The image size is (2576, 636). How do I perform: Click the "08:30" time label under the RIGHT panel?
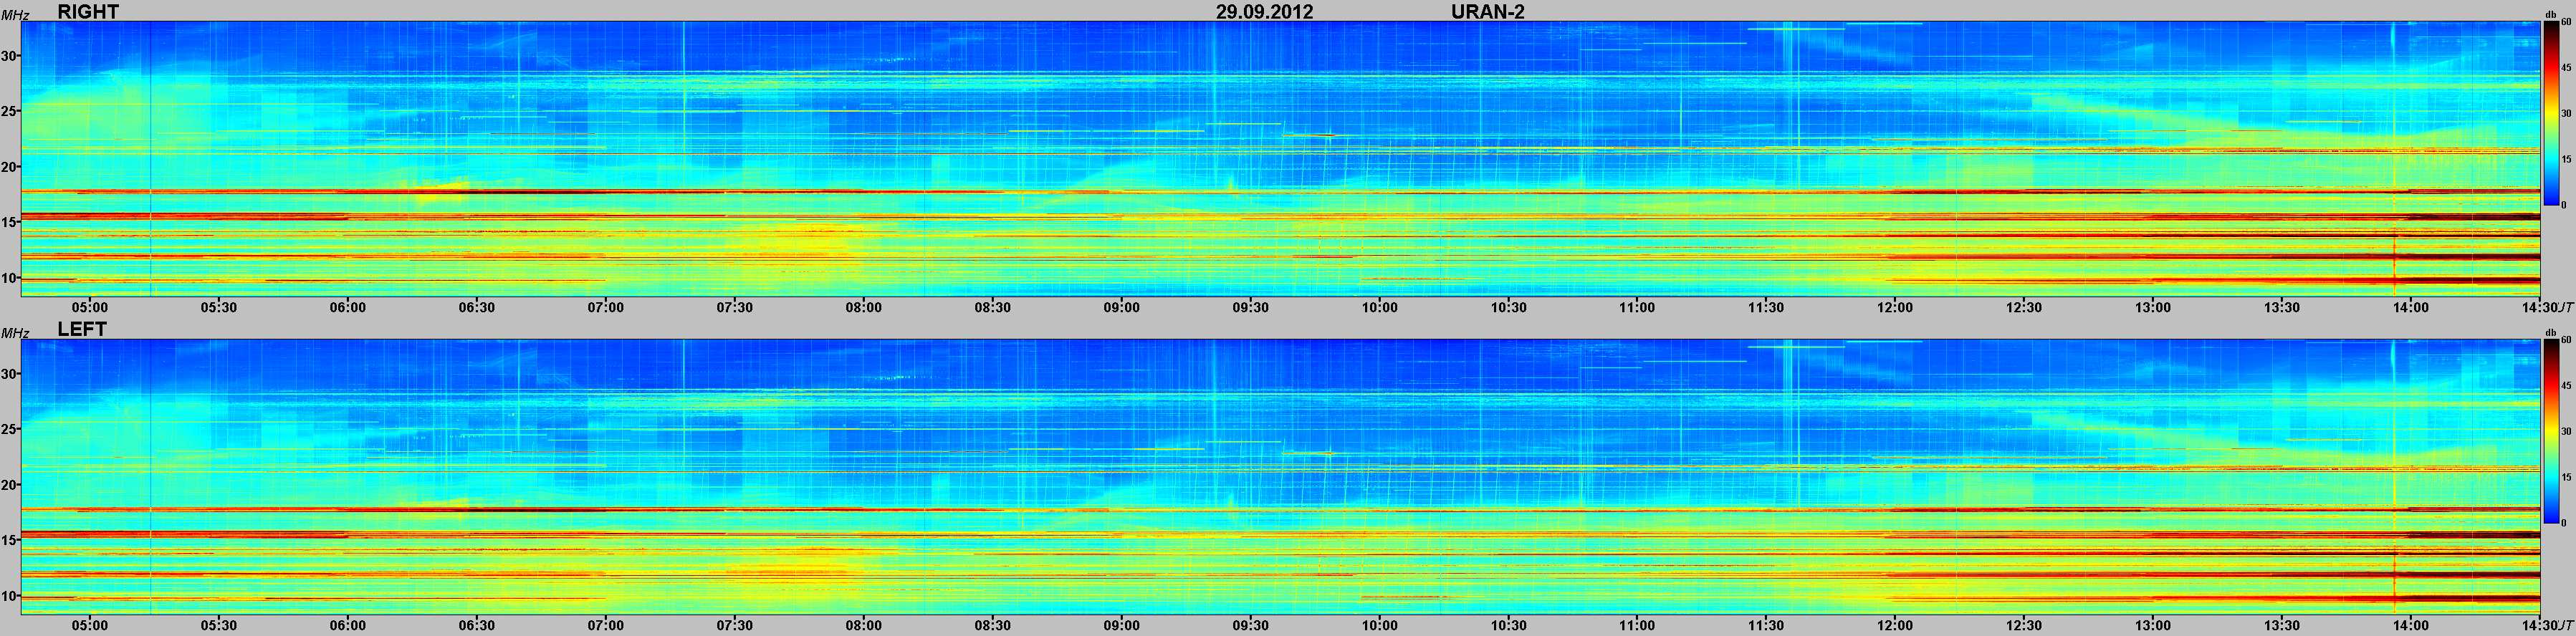[993, 308]
